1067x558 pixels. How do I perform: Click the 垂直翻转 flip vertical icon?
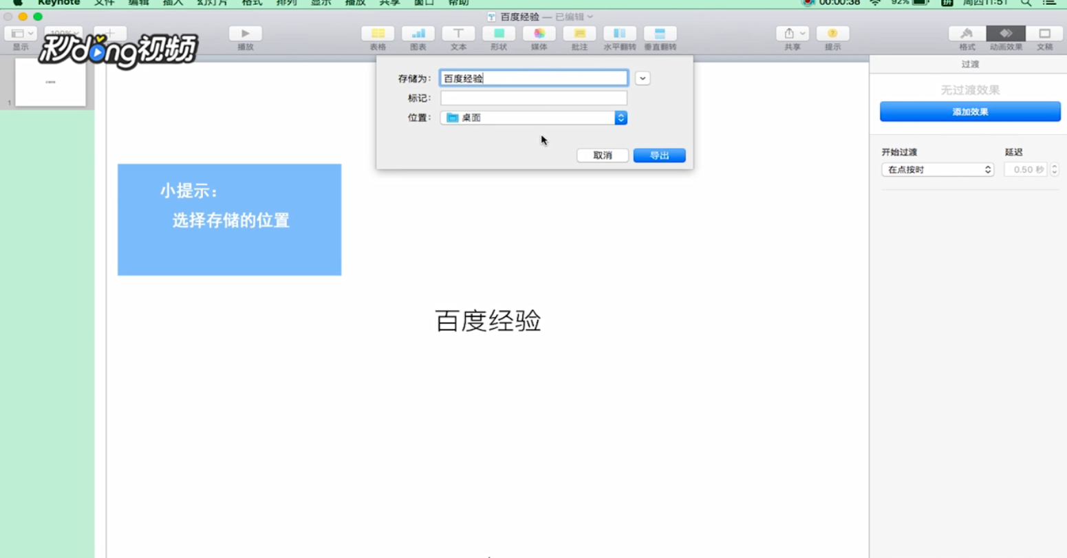[660, 33]
